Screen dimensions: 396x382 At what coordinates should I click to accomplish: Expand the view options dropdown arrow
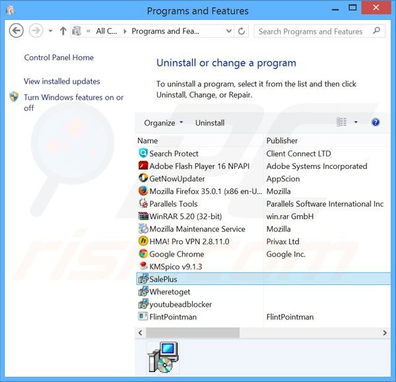point(356,122)
